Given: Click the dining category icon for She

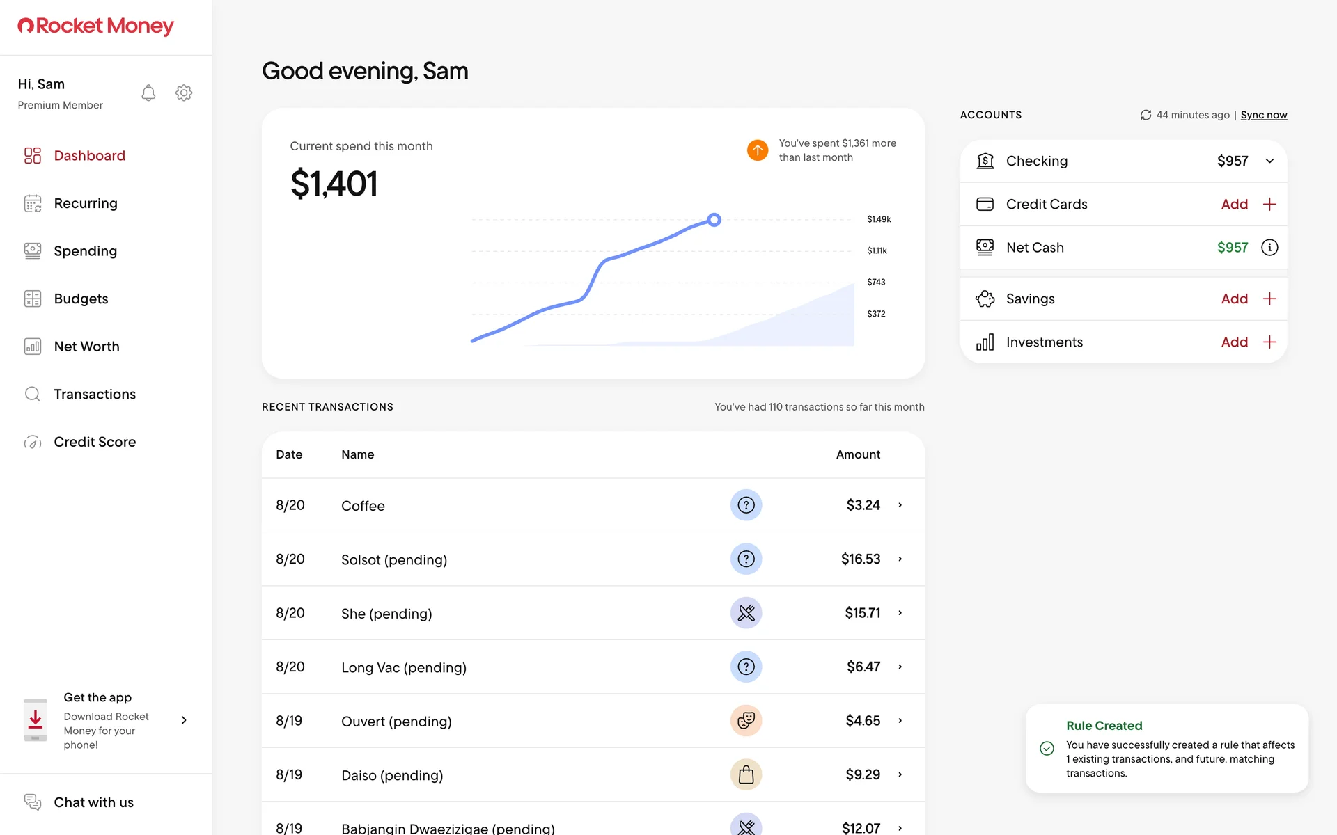Looking at the screenshot, I should click(746, 613).
